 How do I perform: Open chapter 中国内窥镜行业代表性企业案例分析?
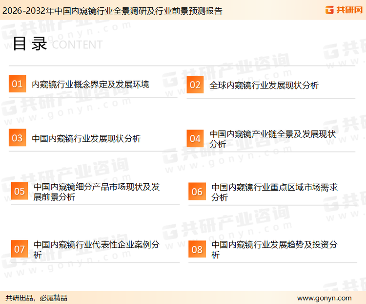[97, 250]
